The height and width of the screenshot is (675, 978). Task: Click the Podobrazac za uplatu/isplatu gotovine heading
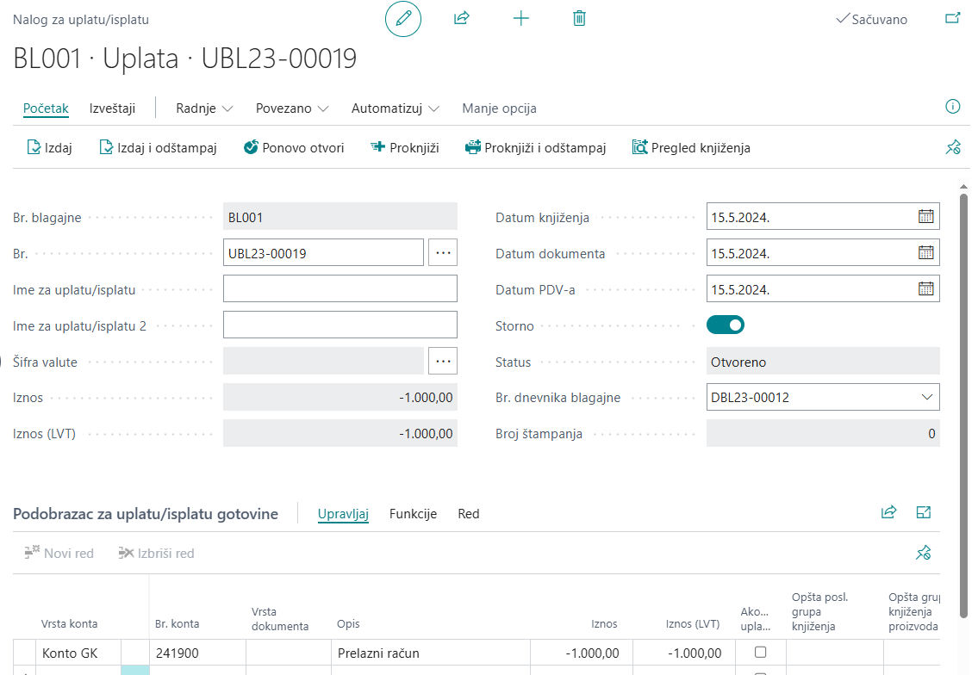(146, 514)
